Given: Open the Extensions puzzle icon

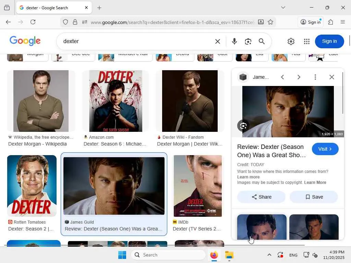Looking at the screenshot, I should (x=331, y=22).
